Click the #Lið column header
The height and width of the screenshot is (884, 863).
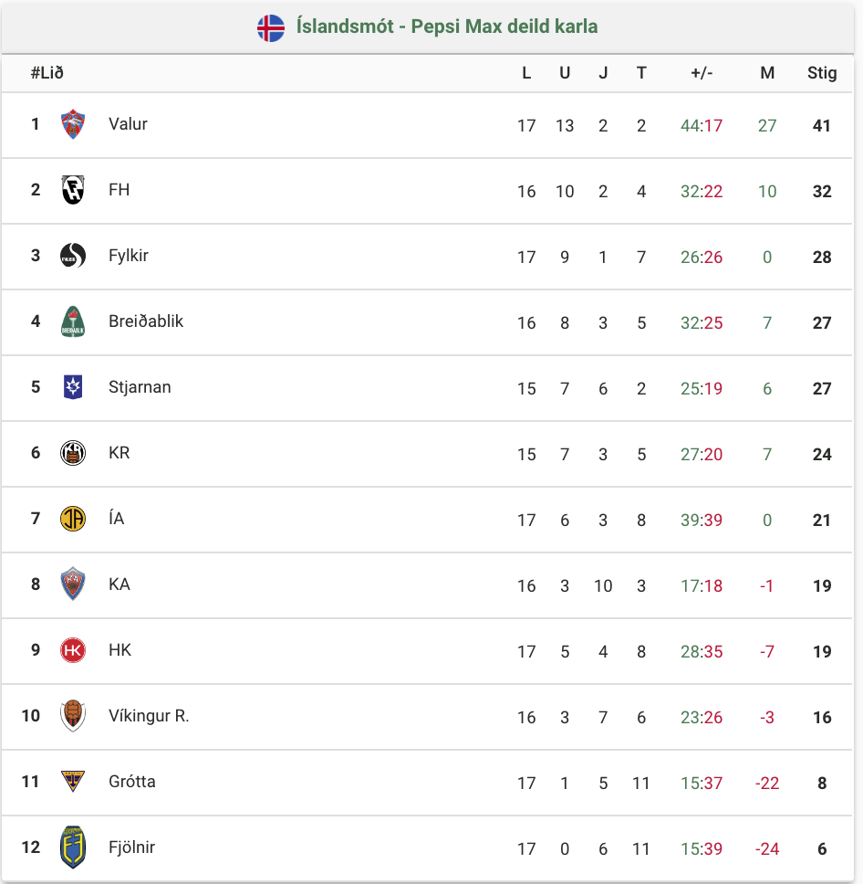(47, 73)
